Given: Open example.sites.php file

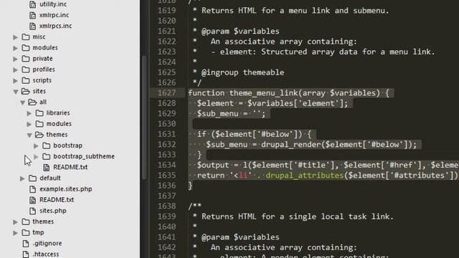Looking at the screenshot, I should (x=66, y=189).
